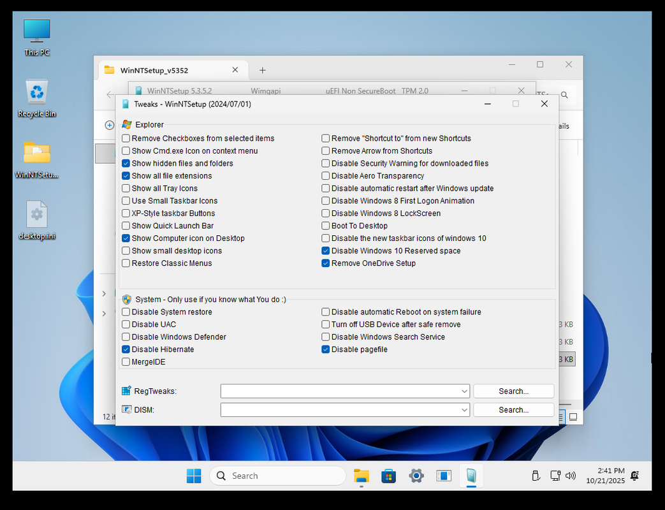
Task: Enable Disable Windows Search Service
Action: tap(326, 337)
